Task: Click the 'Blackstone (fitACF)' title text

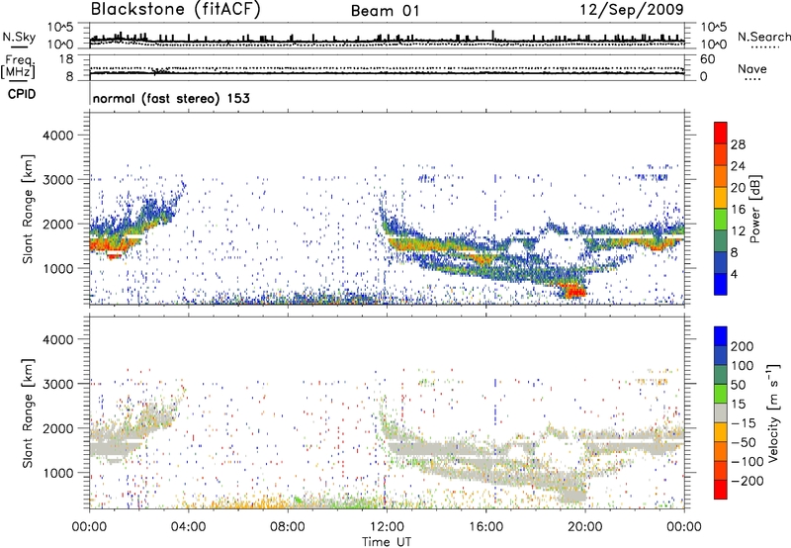Action: coord(176,9)
